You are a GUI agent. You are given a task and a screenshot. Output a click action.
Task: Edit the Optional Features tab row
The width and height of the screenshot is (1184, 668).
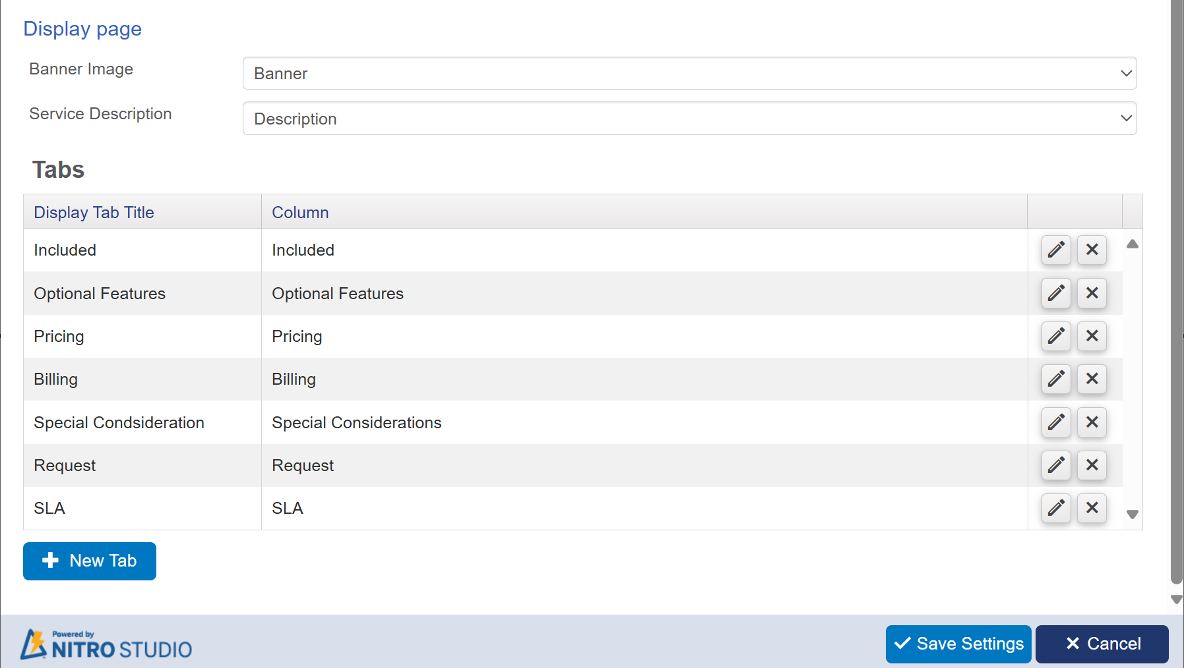pos(1056,292)
